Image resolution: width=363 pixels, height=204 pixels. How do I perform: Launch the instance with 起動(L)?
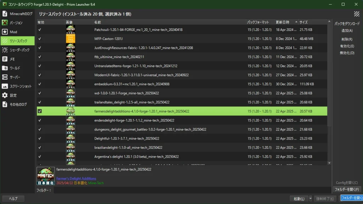point(299,199)
